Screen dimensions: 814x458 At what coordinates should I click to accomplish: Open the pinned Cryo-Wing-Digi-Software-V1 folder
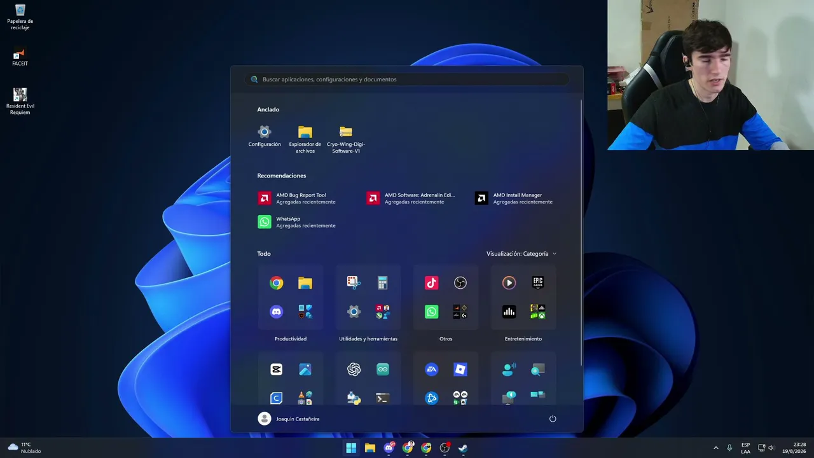pos(346,139)
